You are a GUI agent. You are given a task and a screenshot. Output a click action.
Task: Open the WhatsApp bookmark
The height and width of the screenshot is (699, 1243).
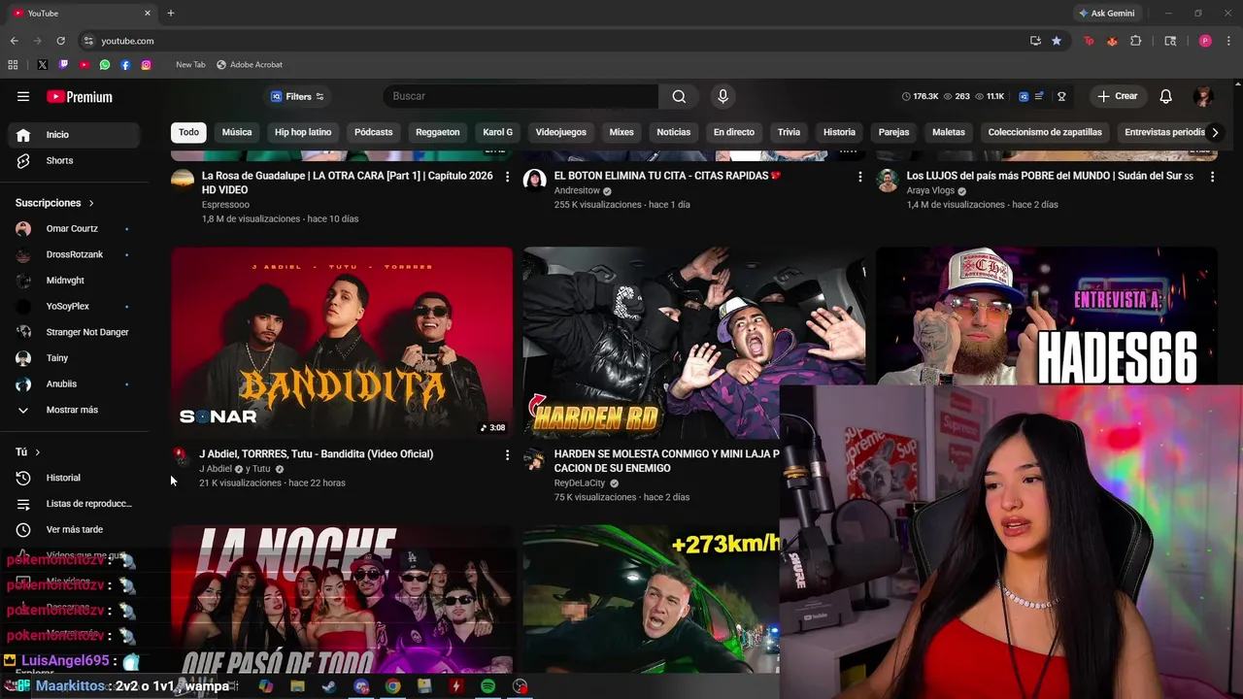(105, 65)
